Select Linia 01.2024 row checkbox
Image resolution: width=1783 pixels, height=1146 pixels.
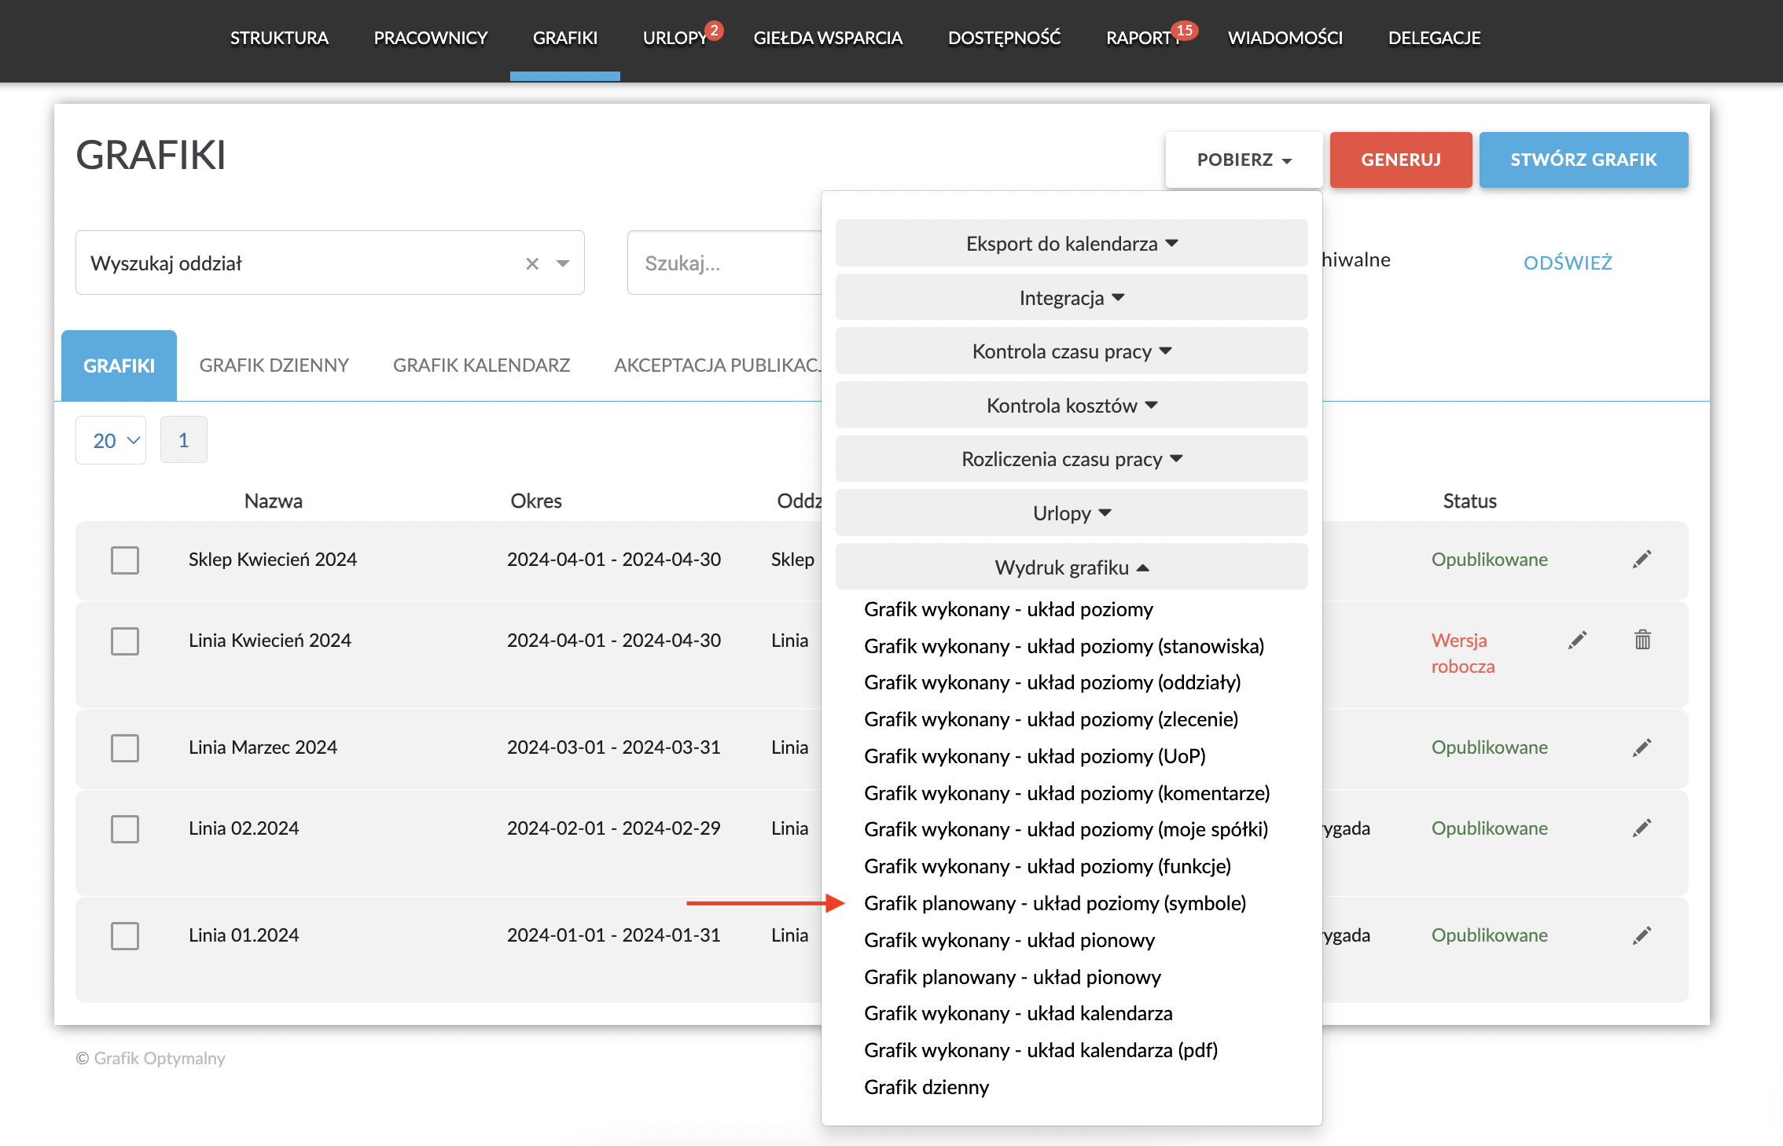point(125,936)
